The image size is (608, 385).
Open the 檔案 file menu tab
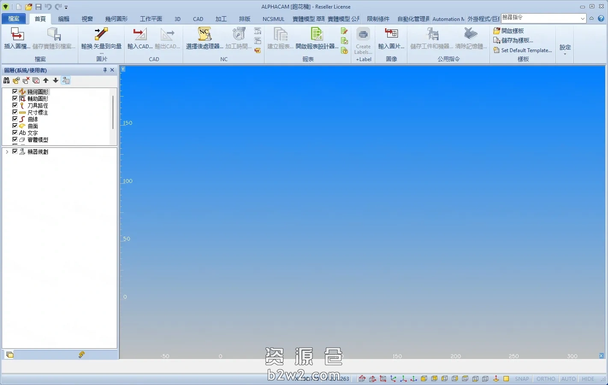pos(14,19)
